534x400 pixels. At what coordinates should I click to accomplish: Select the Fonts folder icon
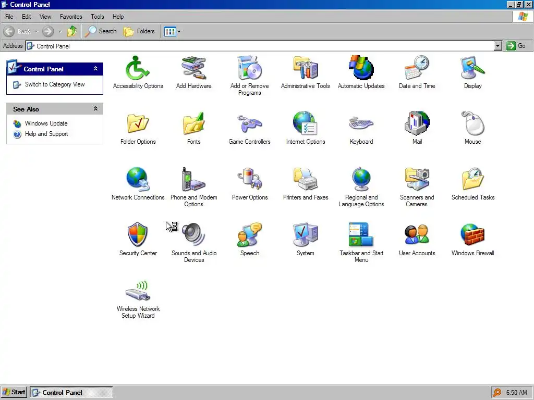(x=193, y=123)
